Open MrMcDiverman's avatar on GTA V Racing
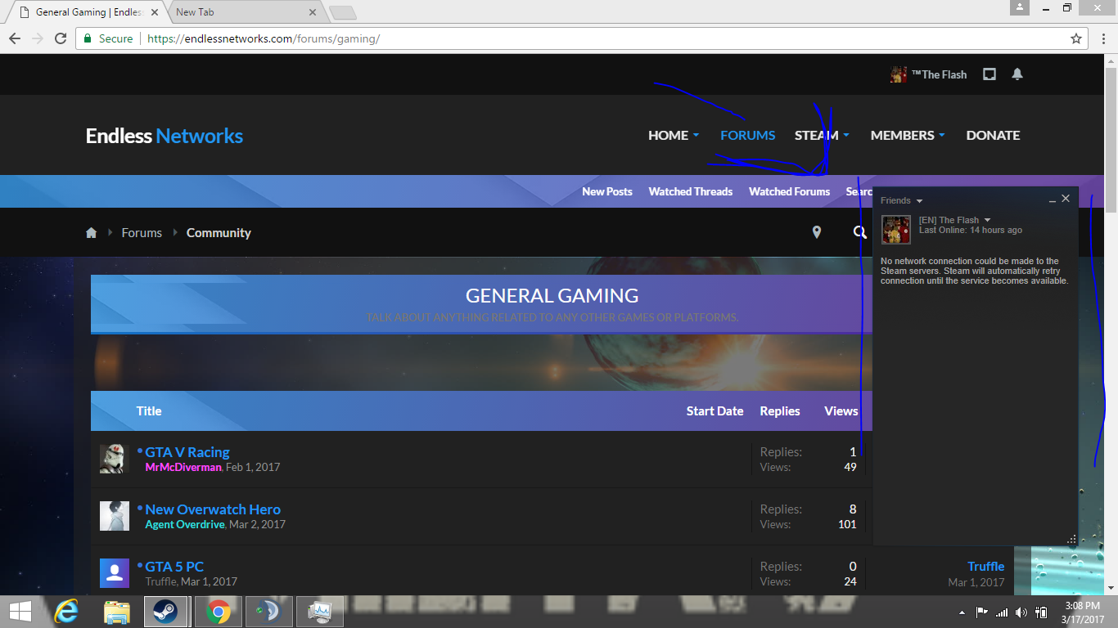Screen dimensions: 1118x628 point(115,459)
